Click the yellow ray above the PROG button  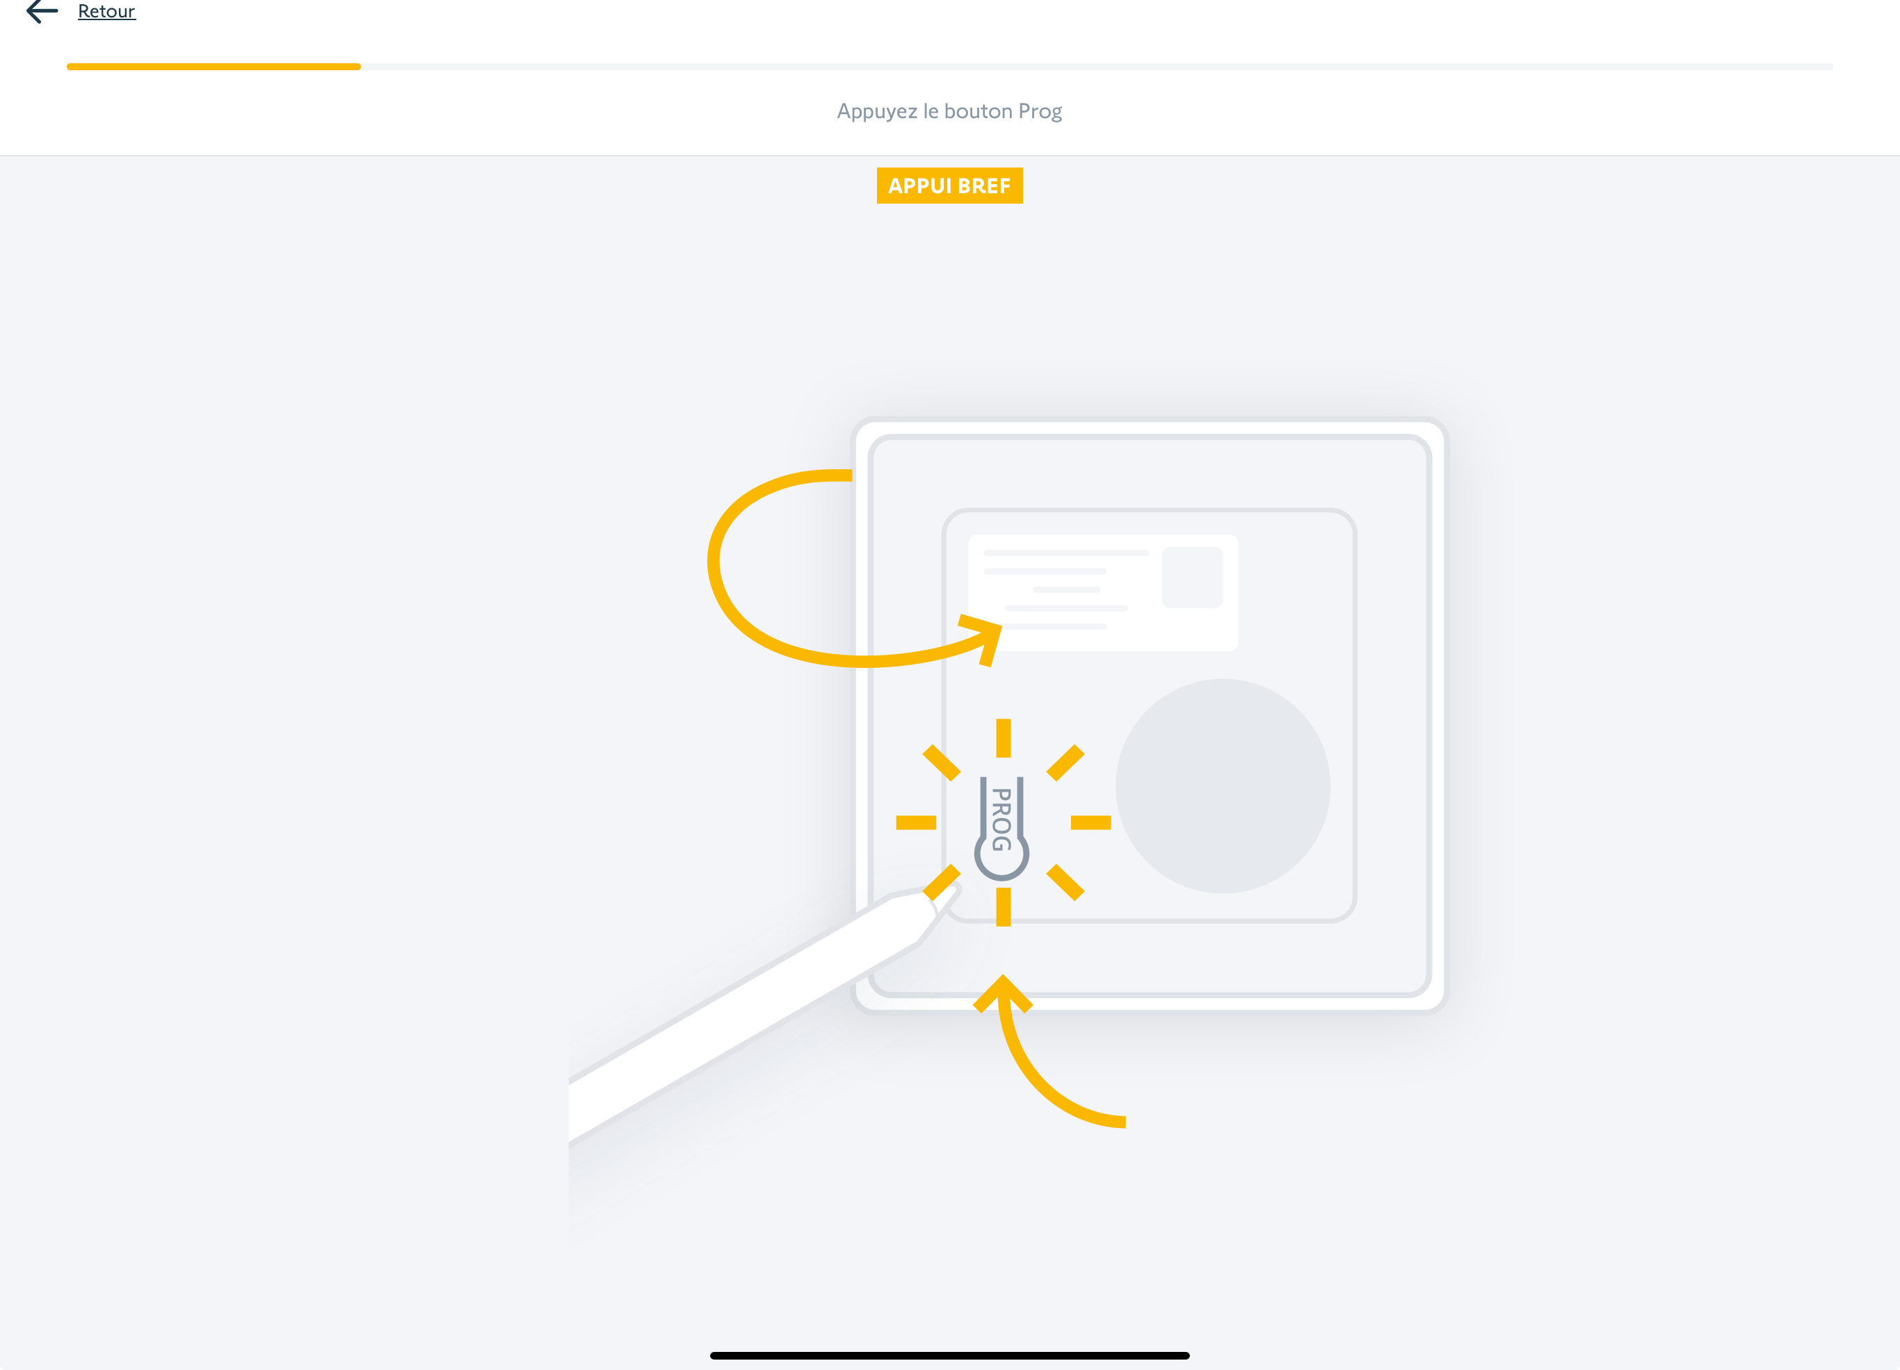(1003, 737)
